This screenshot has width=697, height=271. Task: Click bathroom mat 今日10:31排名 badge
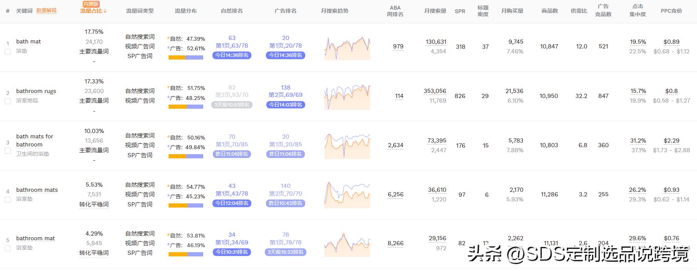point(232,252)
